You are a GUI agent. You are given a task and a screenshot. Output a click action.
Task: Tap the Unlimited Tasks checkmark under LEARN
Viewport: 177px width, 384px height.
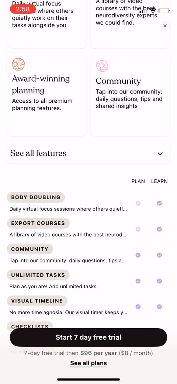(x=159, y=281)
